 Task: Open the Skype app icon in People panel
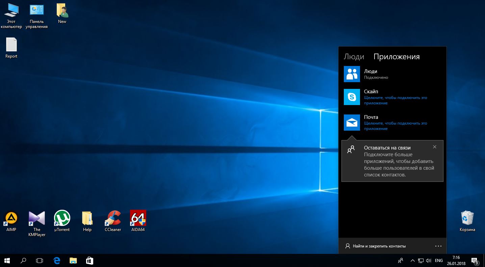pyautogui.click(x=352, y=97)
